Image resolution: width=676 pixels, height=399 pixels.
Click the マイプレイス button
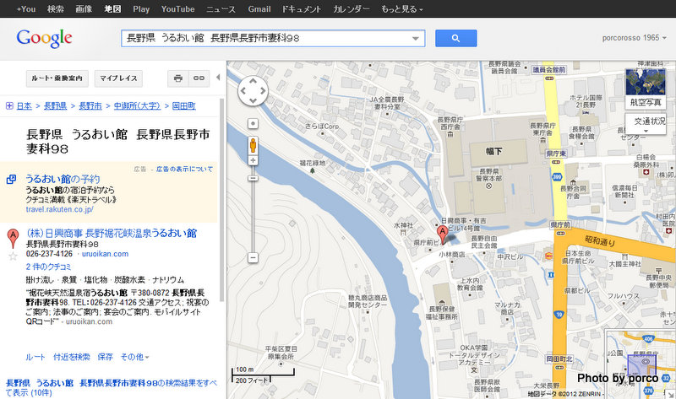click(118, 78)
